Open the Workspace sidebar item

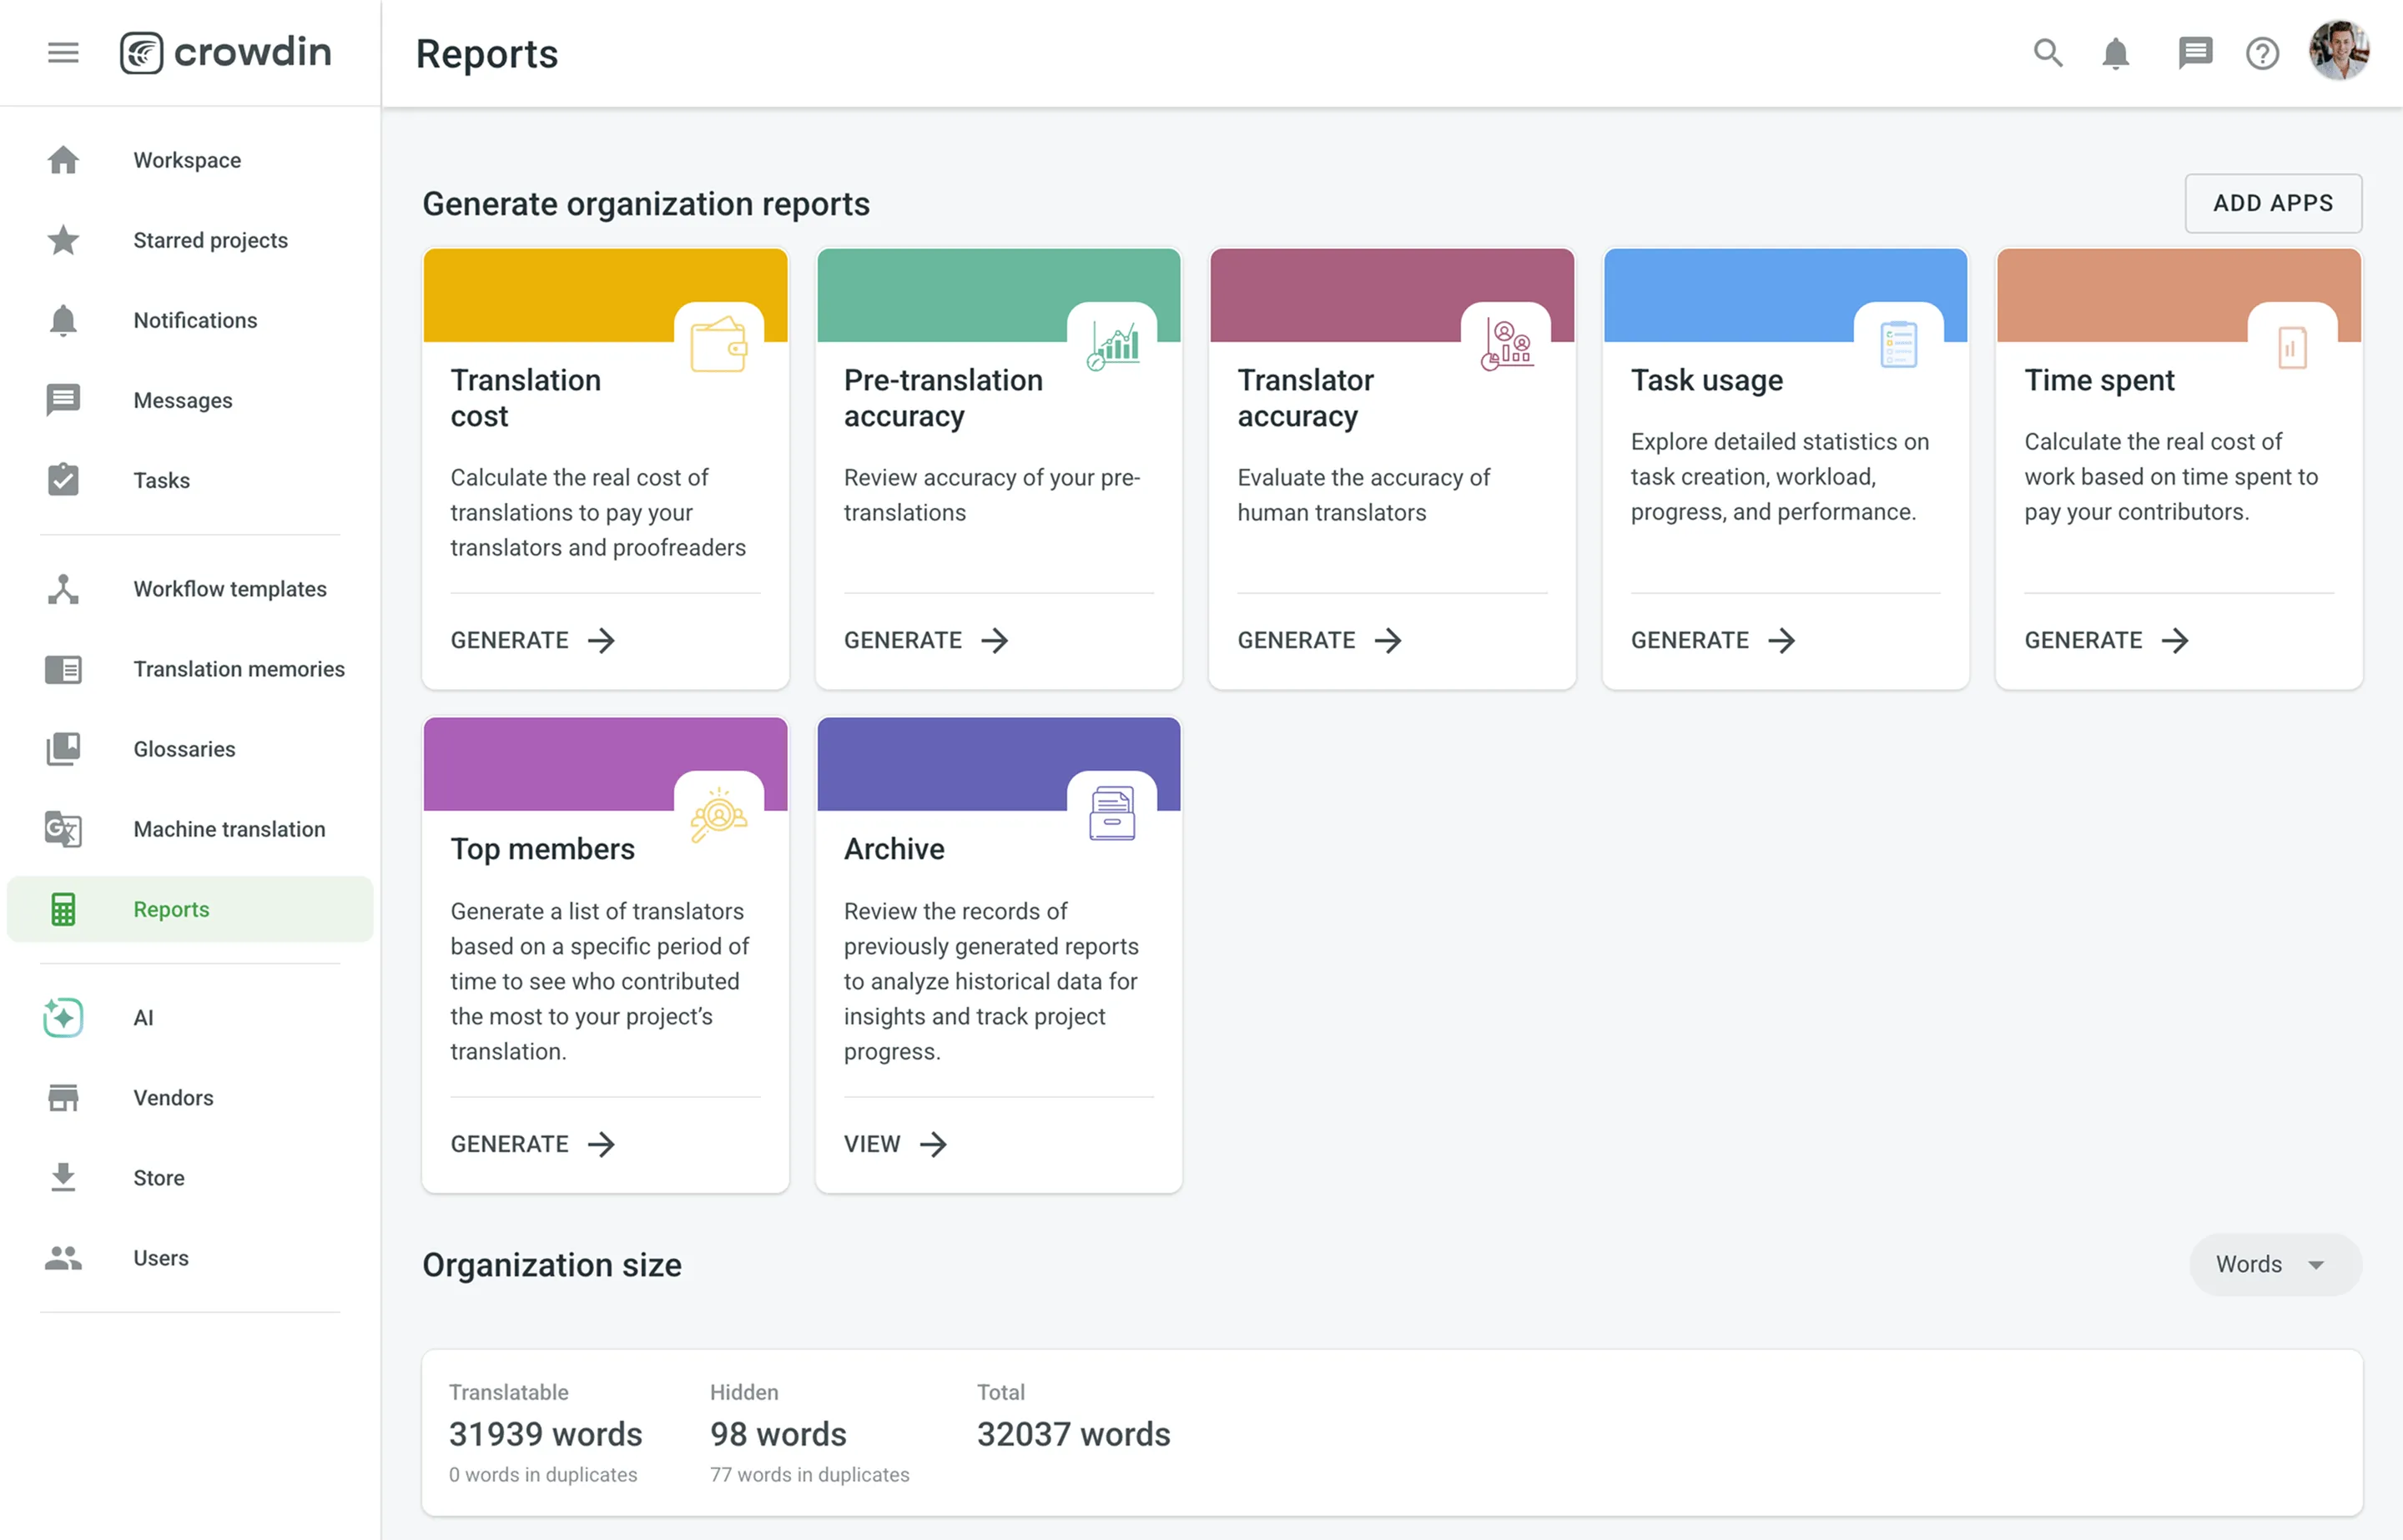(186, 160)
